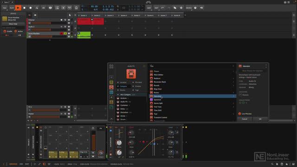Open the PLAY menu
The width and height of the screenshot is (297, 167).
(x=12, y=8)
